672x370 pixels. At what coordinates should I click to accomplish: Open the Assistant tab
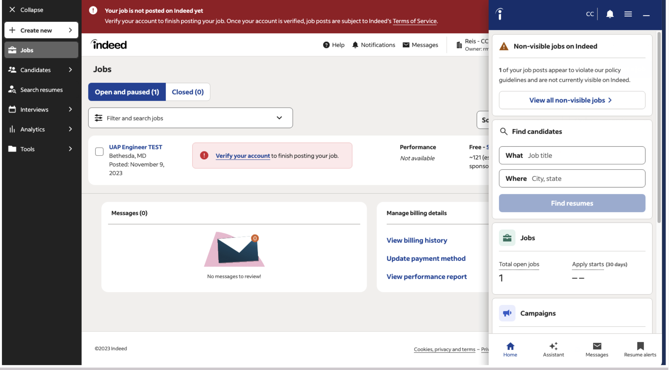pos(554,349)
